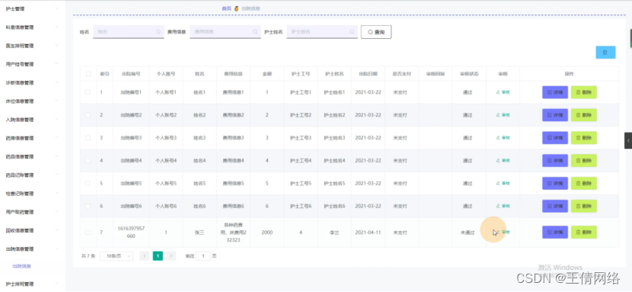Open 详情 for row 出院编号1

pos(555,92)
